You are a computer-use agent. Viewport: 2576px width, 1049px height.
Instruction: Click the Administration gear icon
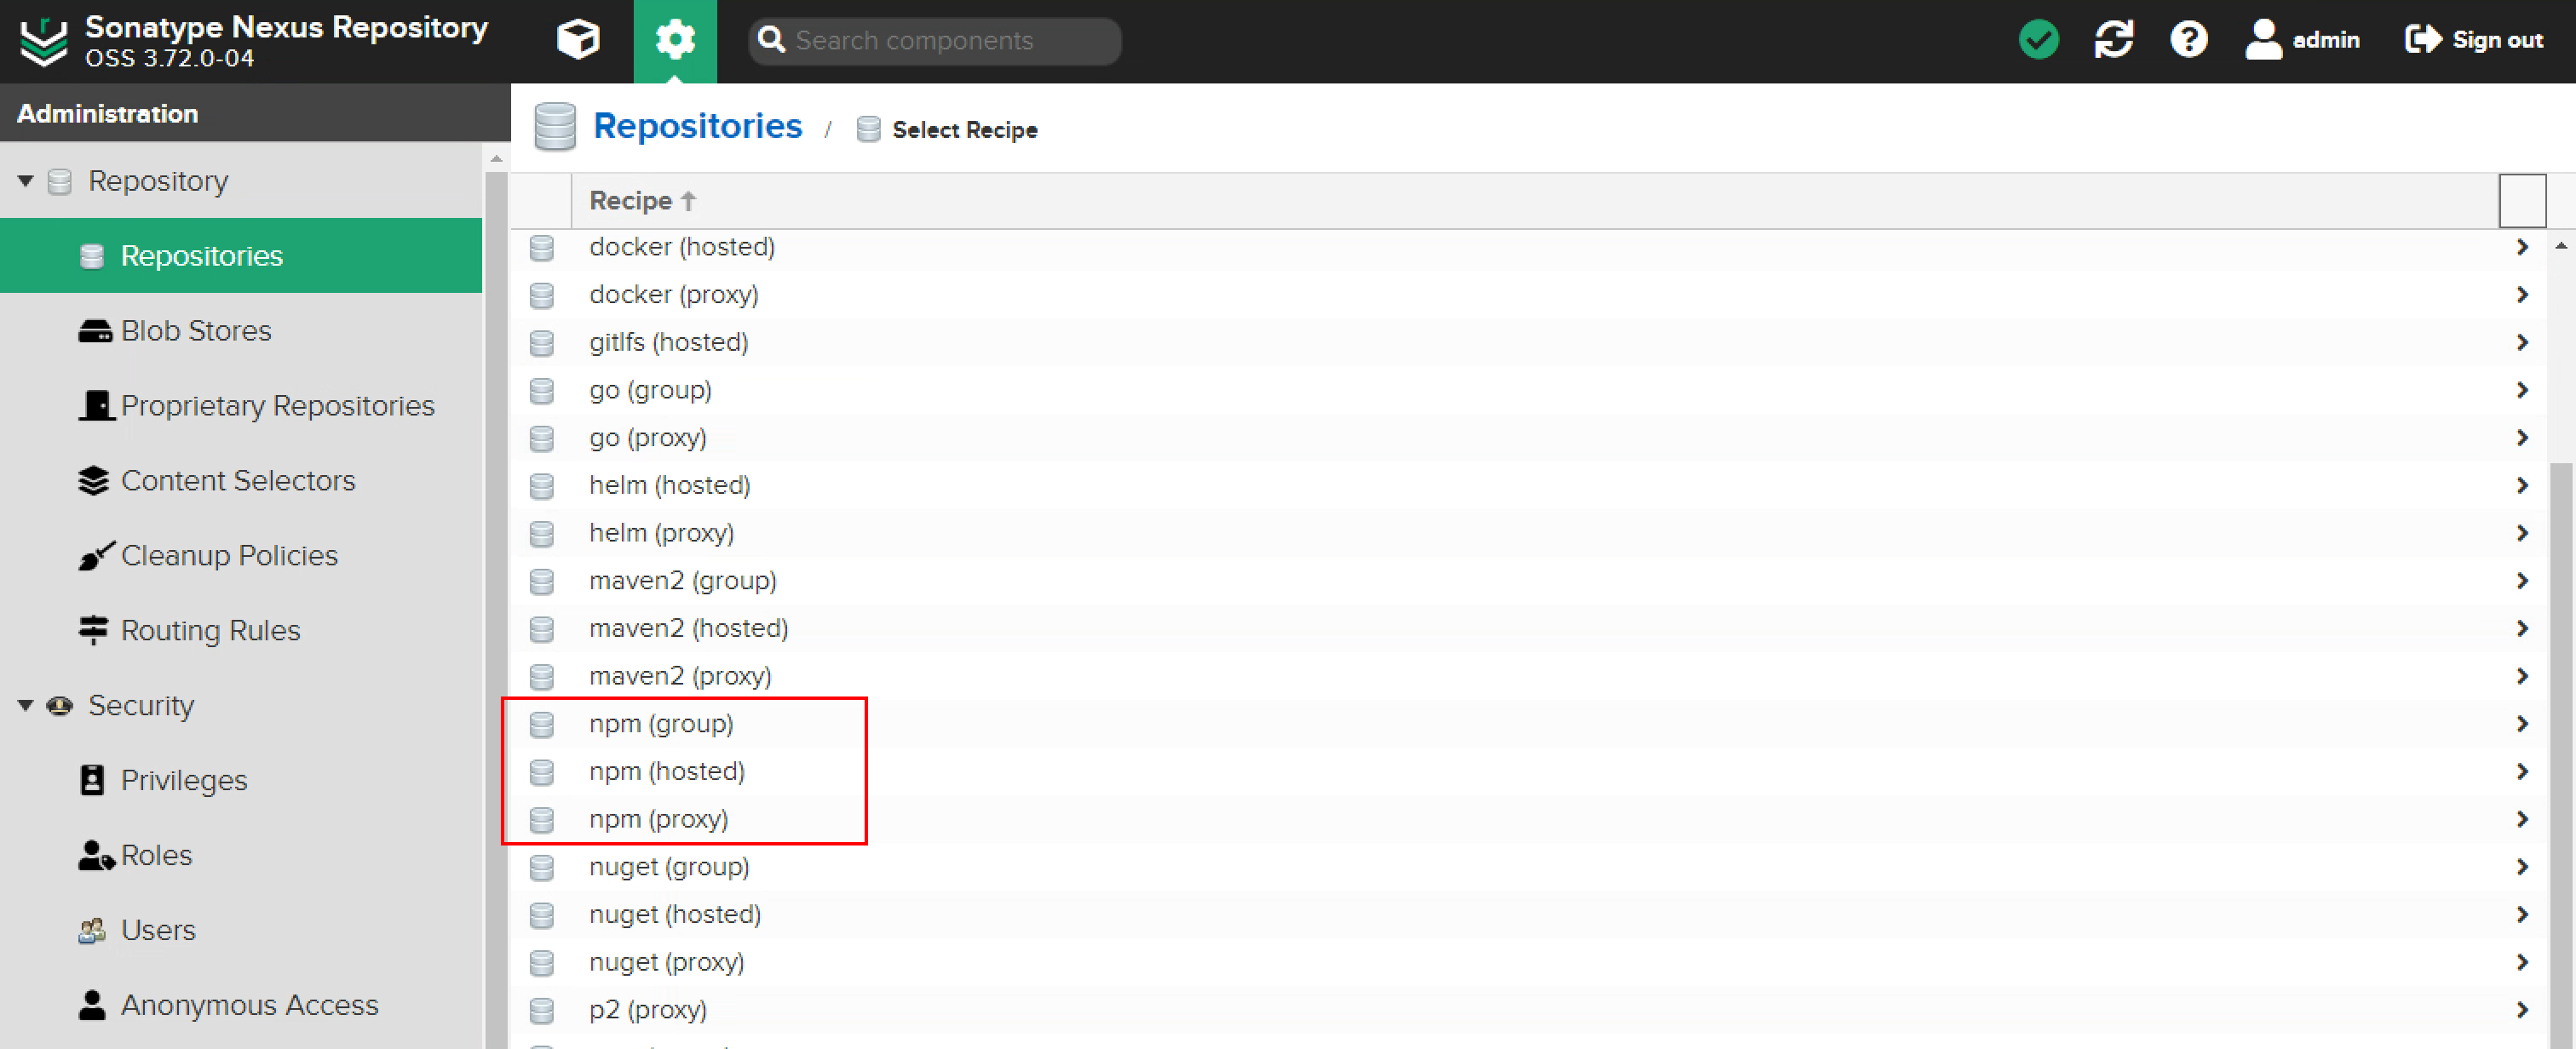[x=675, y=40]
